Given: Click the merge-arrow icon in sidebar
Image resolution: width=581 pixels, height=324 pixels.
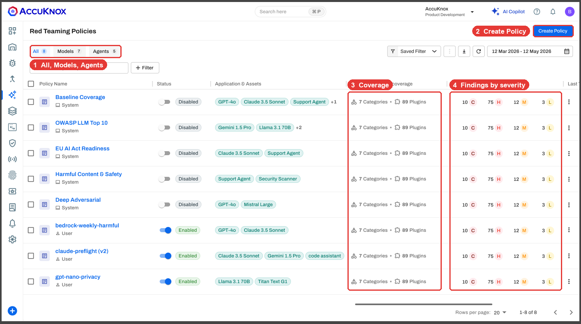Looking at the screenshot, I should (12, 79).
